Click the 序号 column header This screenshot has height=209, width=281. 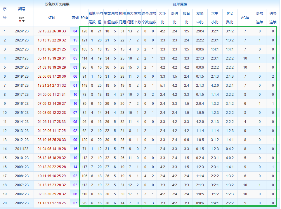pos(5,13)
